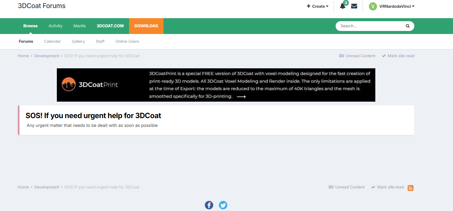The image size is (453, 211).
Task: Open the notifications bell icon
Action: coord(343,6)
